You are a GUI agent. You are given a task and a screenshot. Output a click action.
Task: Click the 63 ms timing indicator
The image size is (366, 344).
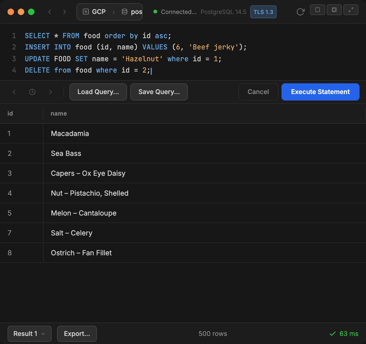pyautogui.click(x=344, y=334)
